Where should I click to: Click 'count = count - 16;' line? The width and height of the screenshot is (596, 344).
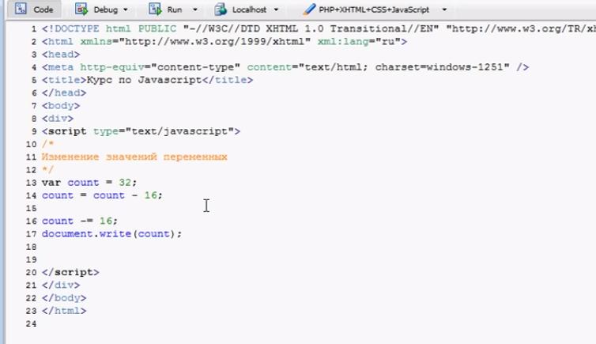102,195
